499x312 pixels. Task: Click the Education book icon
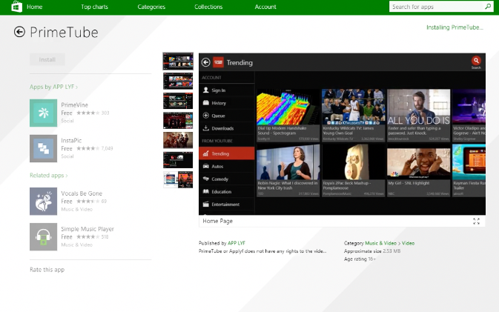coord(206,191)
